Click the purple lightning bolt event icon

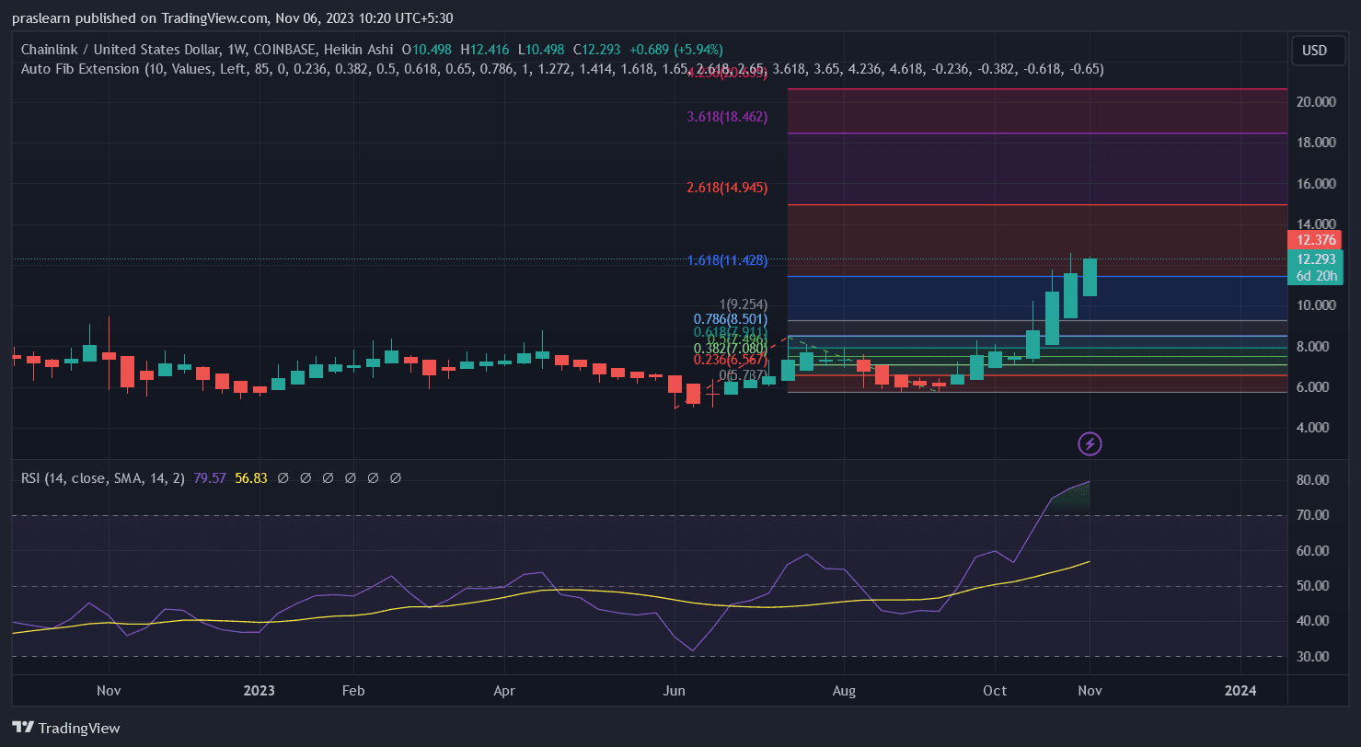[x=1090, y=444]
